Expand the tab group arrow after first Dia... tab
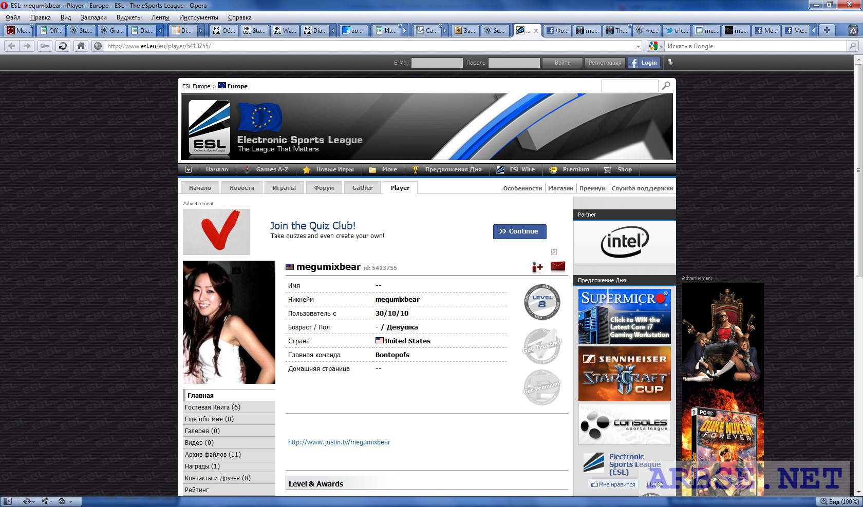 pyautogui.click(x=160, y=30)
